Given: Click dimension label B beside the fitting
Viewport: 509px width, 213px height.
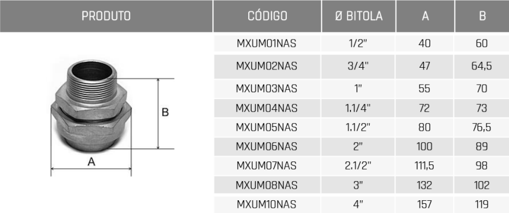Looking at the screenshot, I should pos(165,112).
